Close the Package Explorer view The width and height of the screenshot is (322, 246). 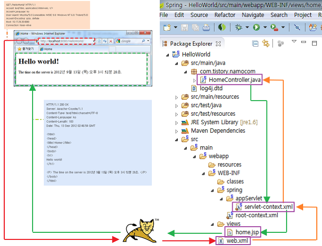218,43
